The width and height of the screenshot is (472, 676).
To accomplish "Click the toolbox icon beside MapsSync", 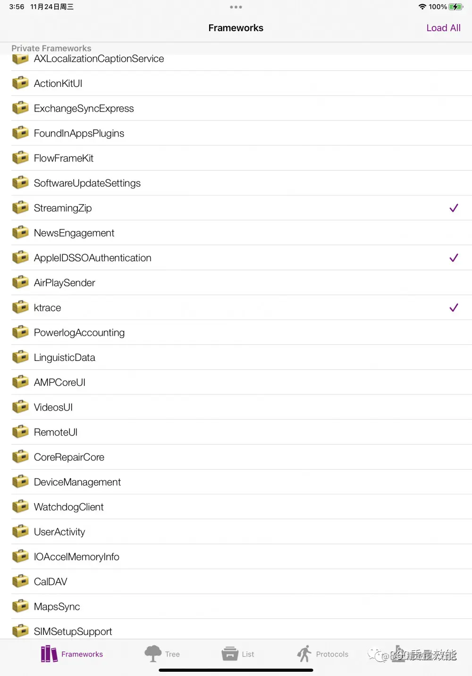I will [x=20, y=607].
